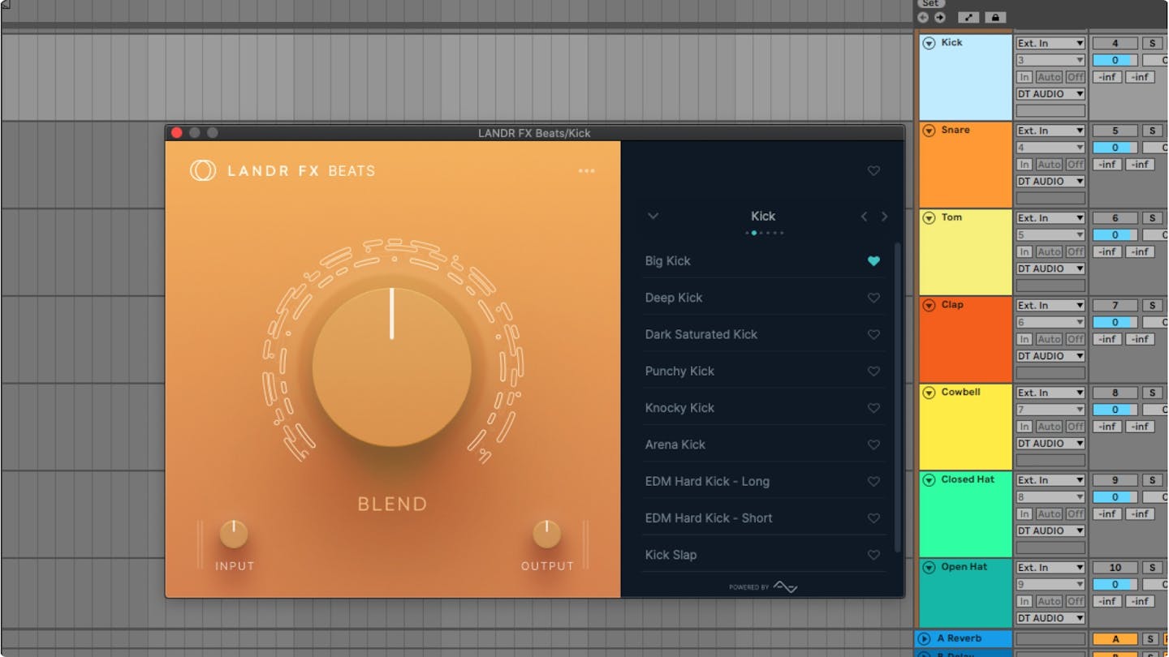Click the Set button at top
This screenshot has width=1169, height=657.
click(x=930, y=3)
